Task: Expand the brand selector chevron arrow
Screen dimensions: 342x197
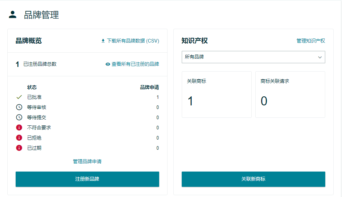Action: [x=320, y=57]
